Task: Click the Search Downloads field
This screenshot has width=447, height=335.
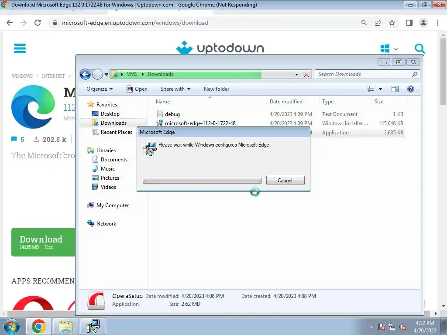Action: click(364, 74)
